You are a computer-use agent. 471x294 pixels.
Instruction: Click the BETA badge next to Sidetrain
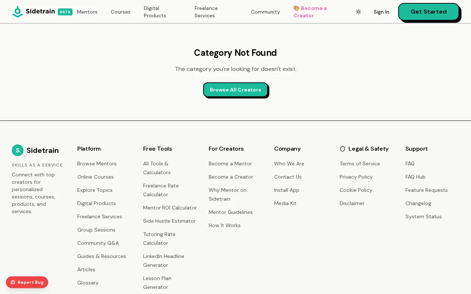pyautogui.click(x=65, y=12)
